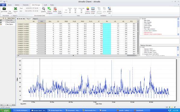180x112 pixels.
Task: Open the View group dialog launcher
Action: tap(95, 16)
